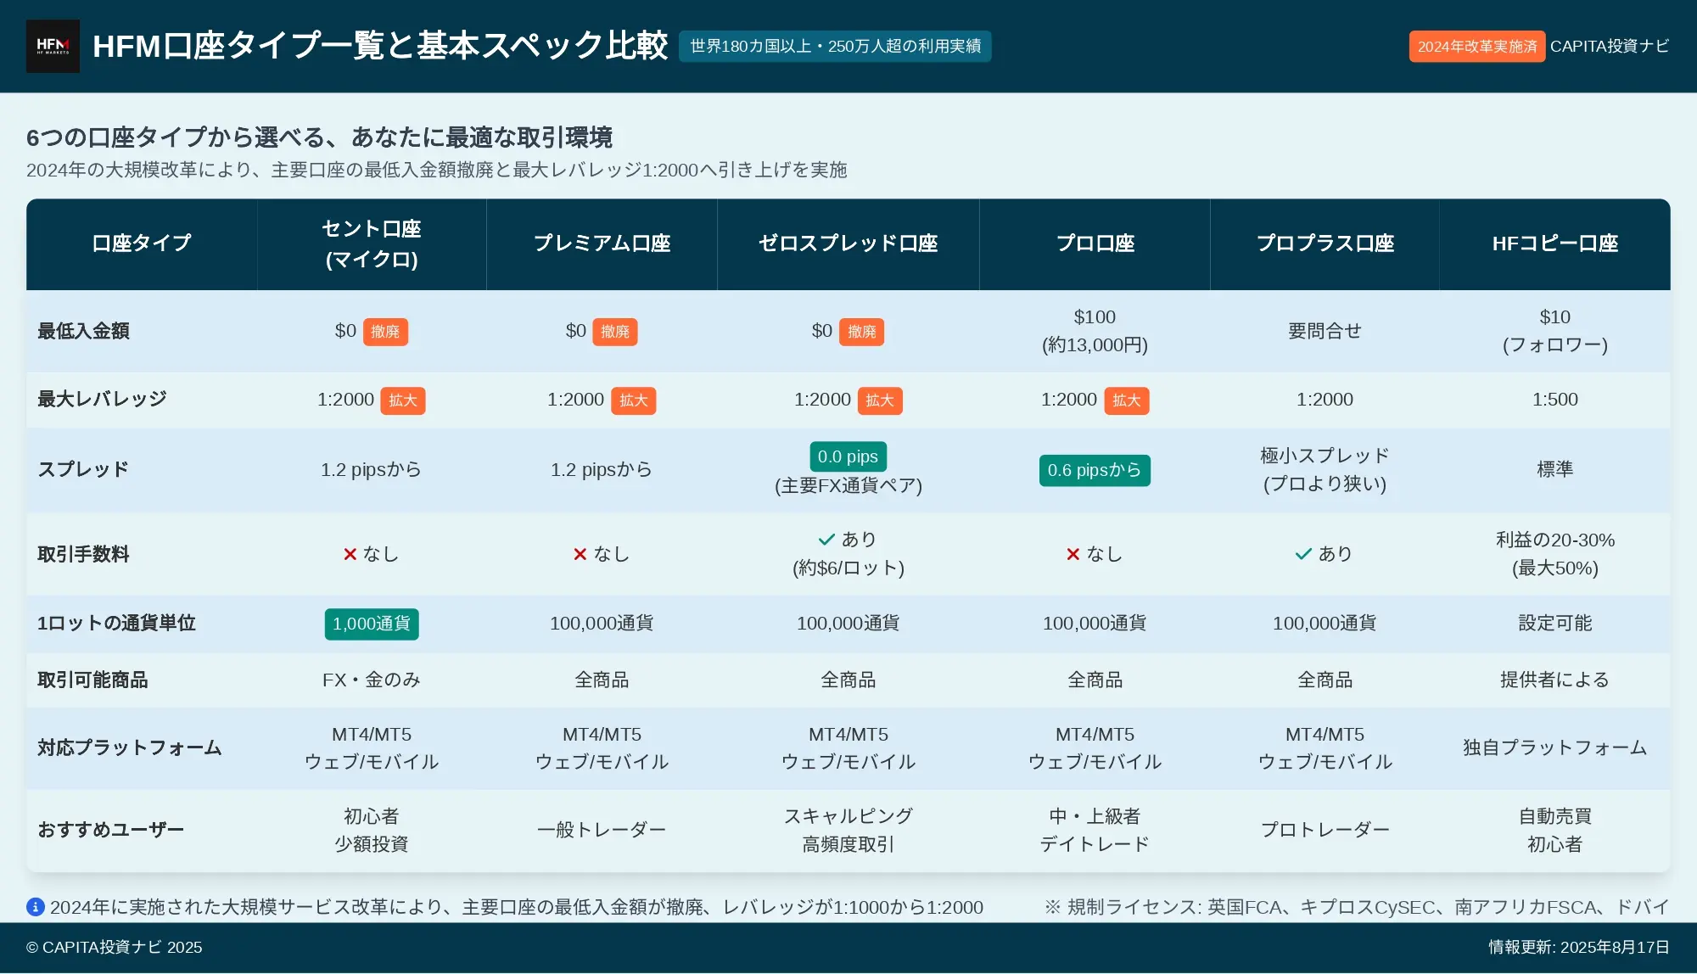Viewport: 1697px width, 974px height.
Task: Click the 提供者による cell
Action: coord(1554,680)
